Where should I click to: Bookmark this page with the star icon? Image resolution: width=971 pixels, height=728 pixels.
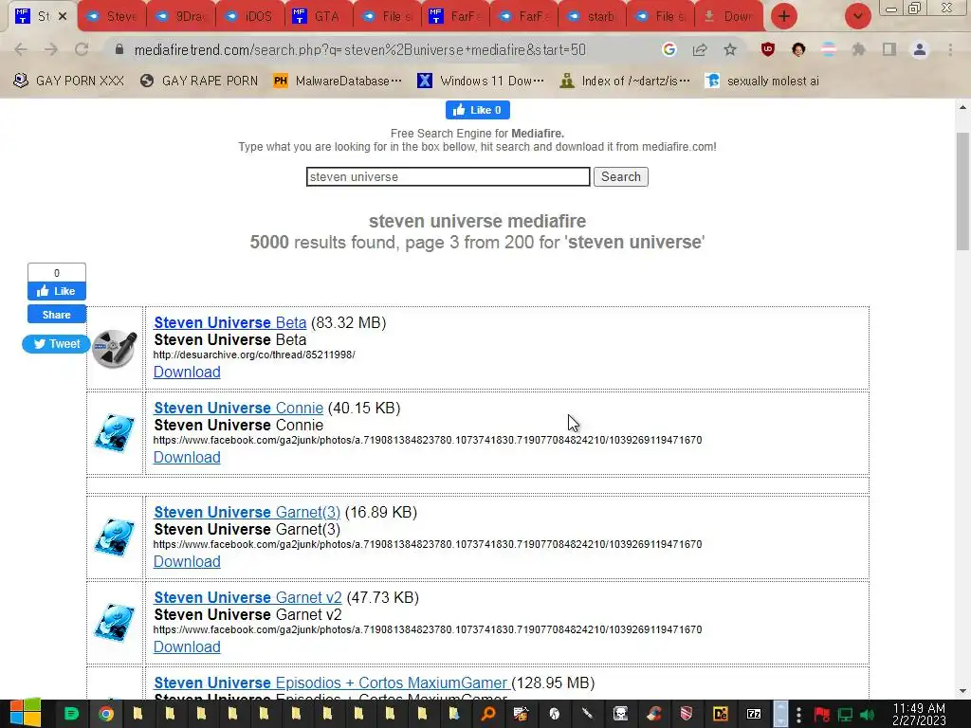point(730,49)
